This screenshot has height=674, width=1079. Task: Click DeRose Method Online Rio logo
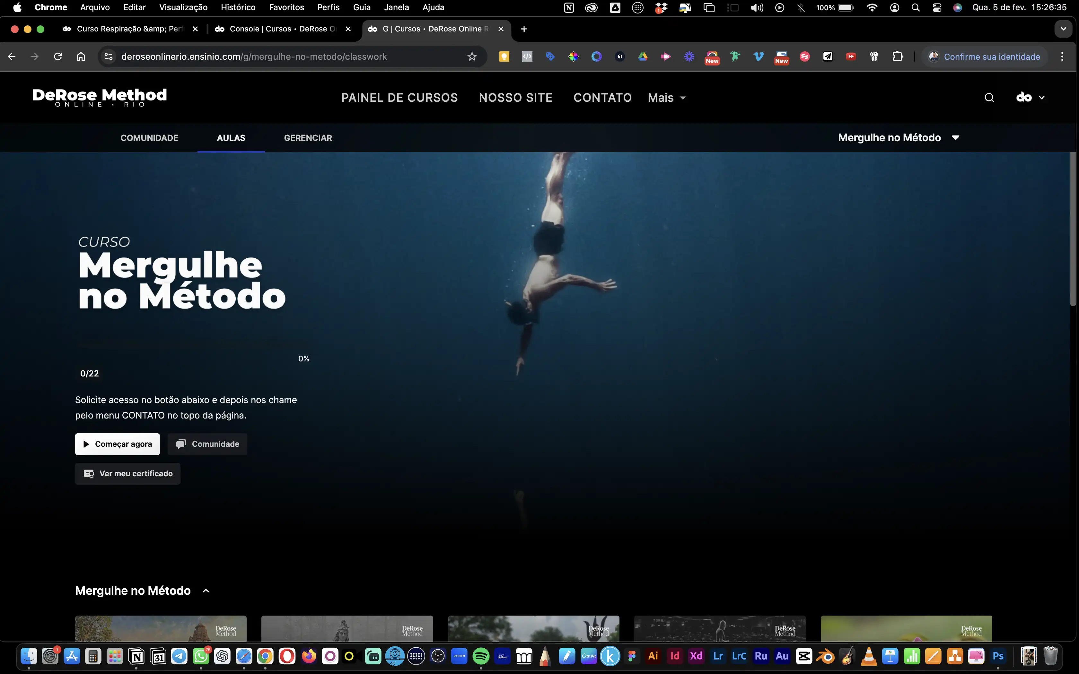coord(100,97)
